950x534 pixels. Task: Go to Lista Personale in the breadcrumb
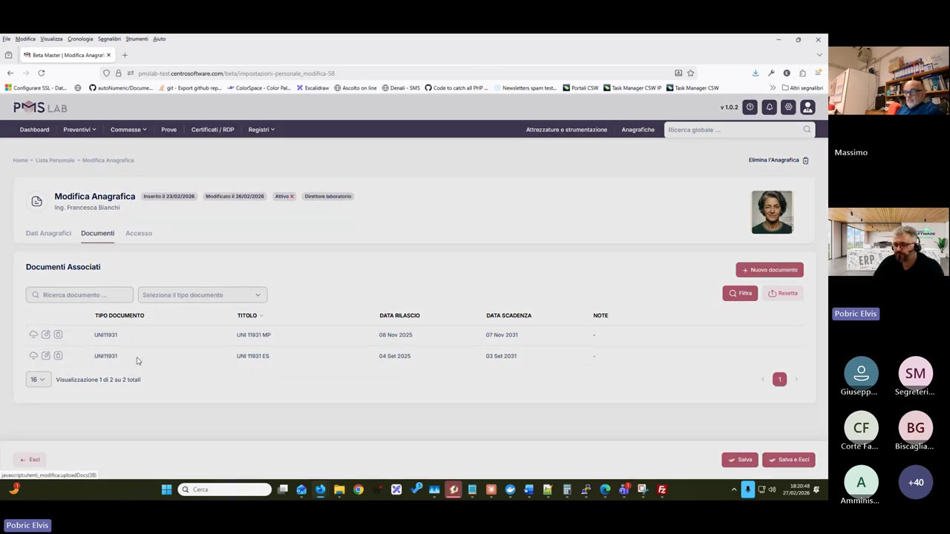[55, 160]
